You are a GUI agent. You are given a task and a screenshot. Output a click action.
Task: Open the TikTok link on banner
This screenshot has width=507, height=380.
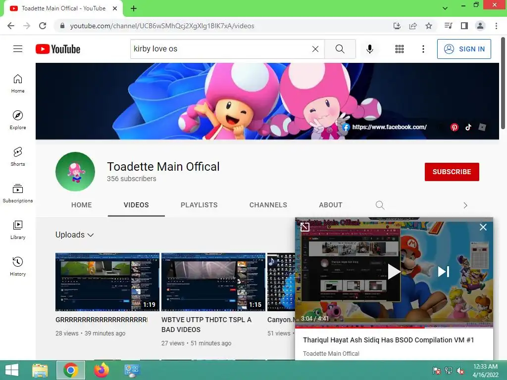[468, 127]
